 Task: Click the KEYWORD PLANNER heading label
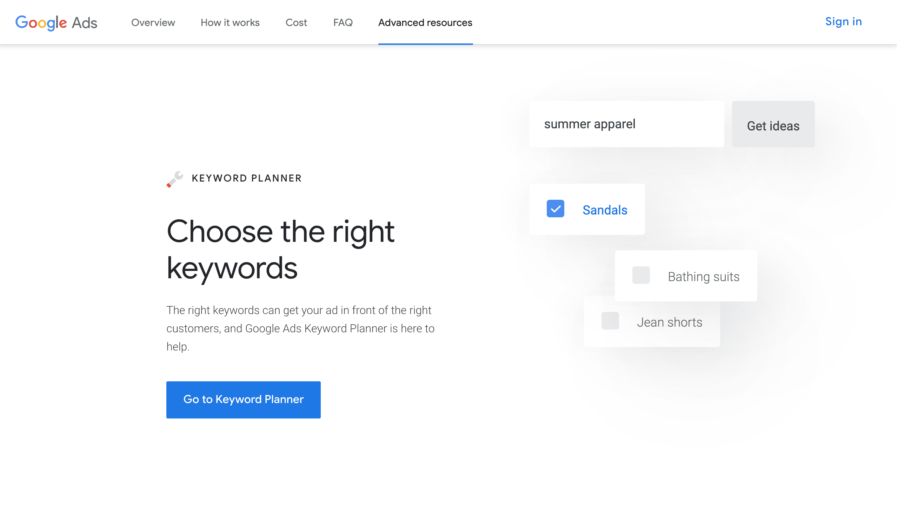(x=247, y=178)
